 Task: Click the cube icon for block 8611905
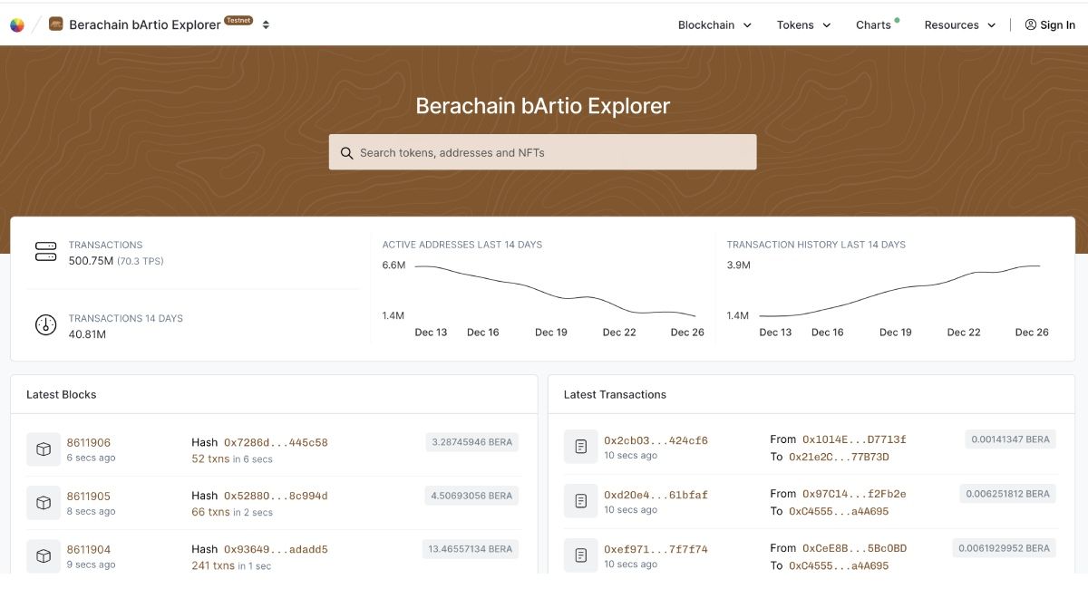pyautogui.click(x=44, y=503)
